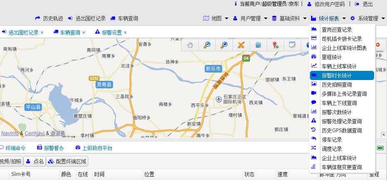Select 司机插卡拔卡记录 menu item
Viewport: 387px width, 183px height.
pos(342,39)
